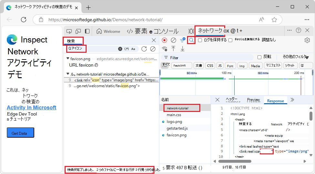Click the search query input field
Viewport: 315px width, 174px height.
coord(92,49)
